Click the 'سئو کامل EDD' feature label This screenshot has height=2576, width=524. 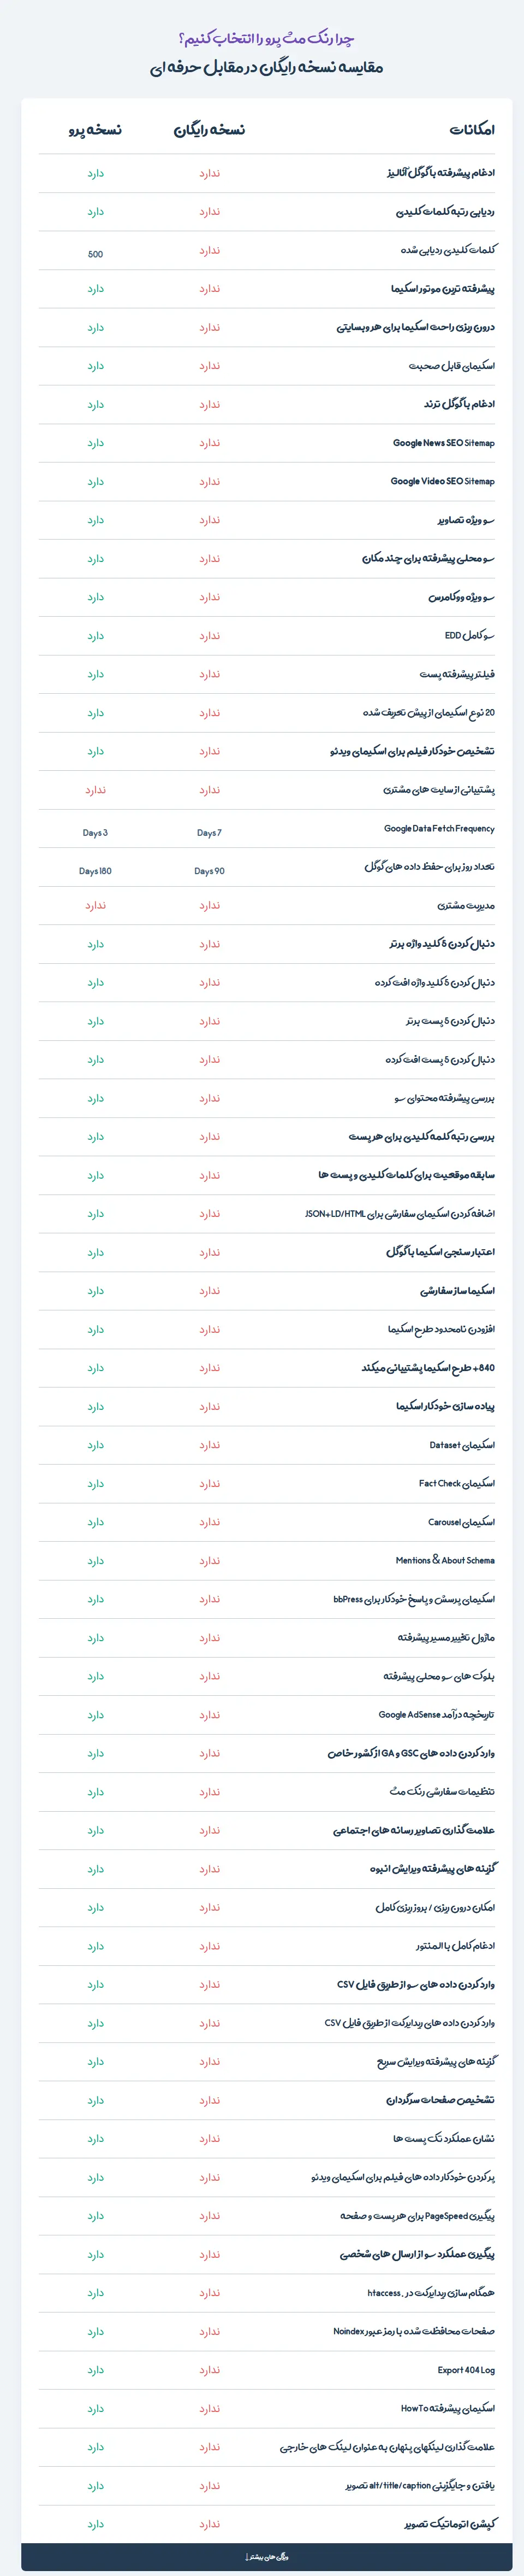(x=469, y=635)
